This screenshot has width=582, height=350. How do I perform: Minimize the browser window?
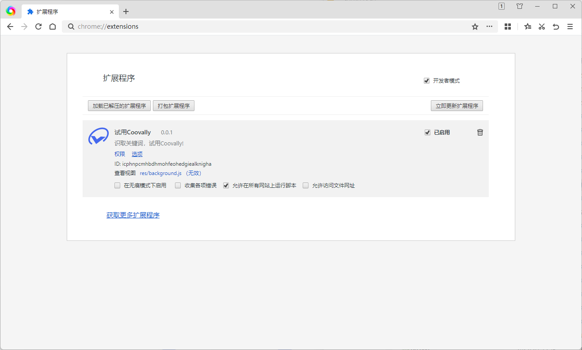click(x=537, y=6)
